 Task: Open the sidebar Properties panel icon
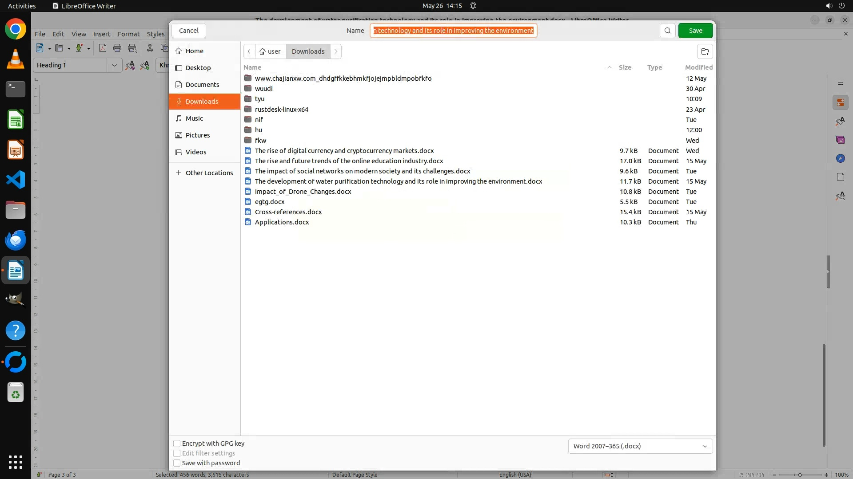tap(840, 103)
